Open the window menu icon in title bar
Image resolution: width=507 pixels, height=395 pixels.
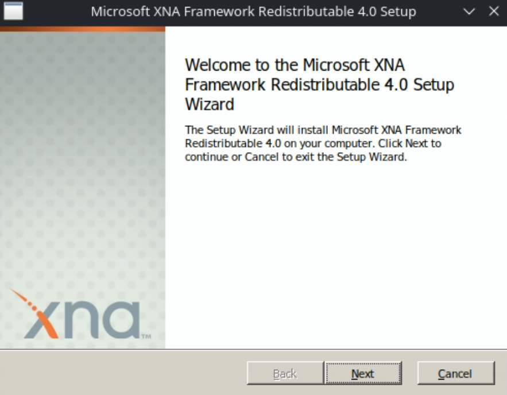[13, 11]
